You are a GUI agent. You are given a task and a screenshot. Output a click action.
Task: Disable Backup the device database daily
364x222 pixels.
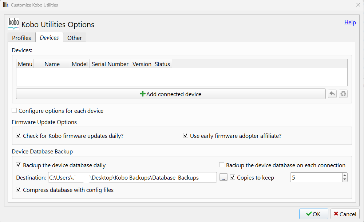19,165
